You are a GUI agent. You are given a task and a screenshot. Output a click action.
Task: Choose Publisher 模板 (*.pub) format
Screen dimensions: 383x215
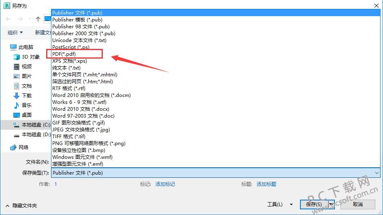(216, 19)
